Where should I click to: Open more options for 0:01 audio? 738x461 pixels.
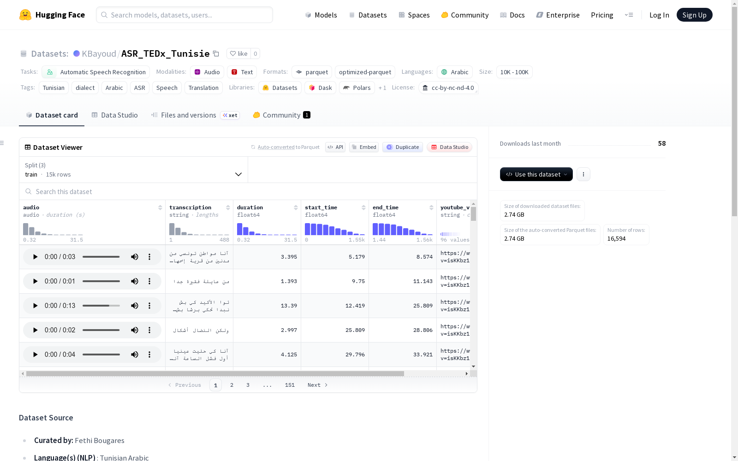click(149, 281)
